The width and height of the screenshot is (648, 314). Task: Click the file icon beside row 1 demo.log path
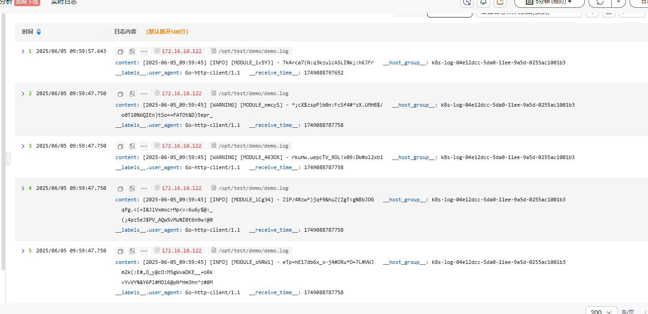tap(213, 51)
